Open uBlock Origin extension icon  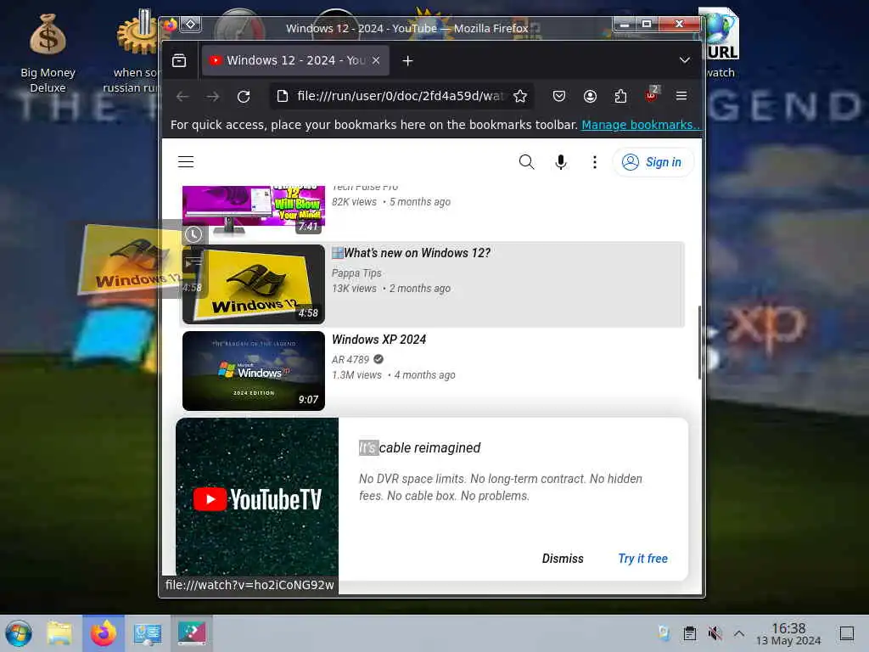(652, 95)
